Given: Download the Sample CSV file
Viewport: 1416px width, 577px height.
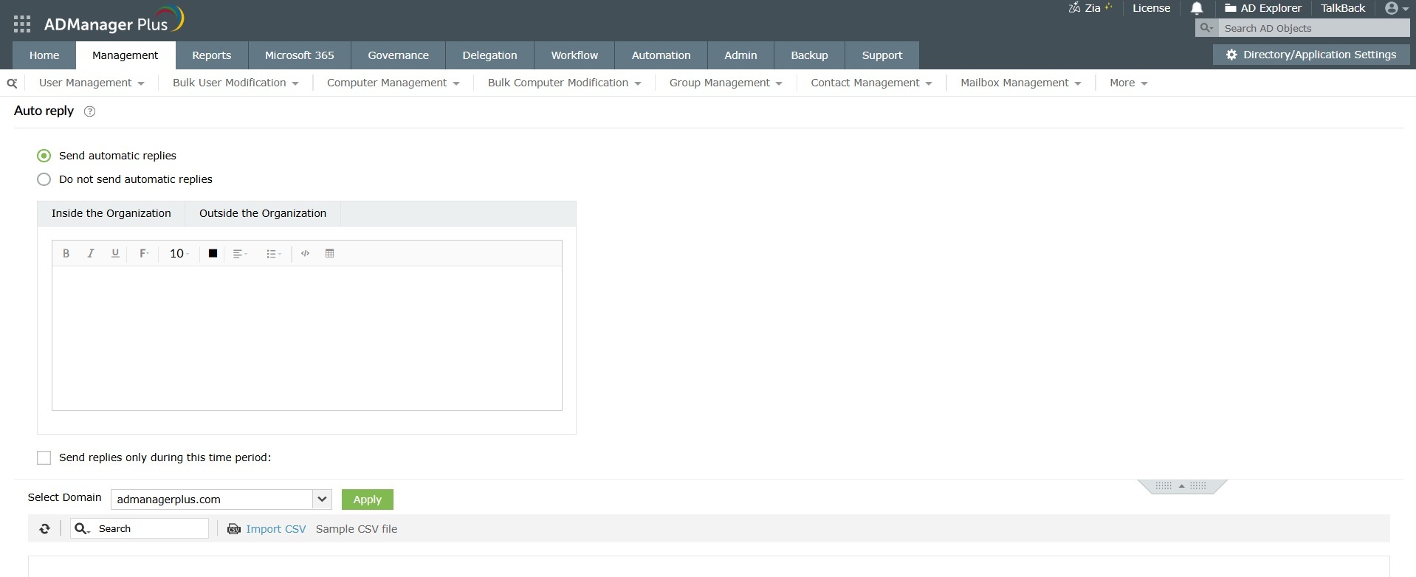Looking at the screenshot, I should click(x=357, y=529).
